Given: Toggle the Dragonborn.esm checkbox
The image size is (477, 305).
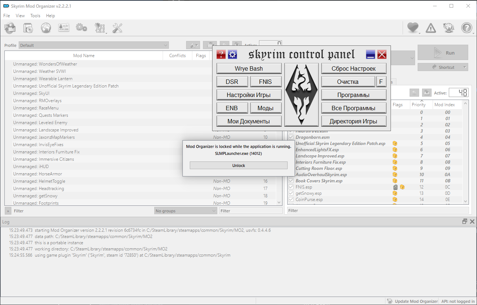Looking at the screenshot, I should (291, 137).
